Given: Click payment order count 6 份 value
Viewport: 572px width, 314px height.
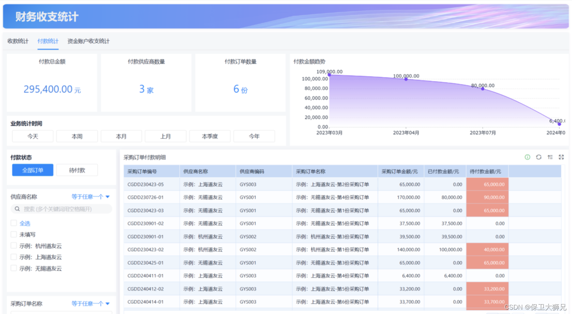Looking at the screenshot, I should [x=241, y=89].
